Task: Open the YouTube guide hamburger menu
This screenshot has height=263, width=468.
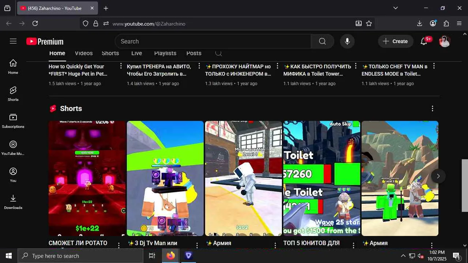Action: tap(13, 41)
